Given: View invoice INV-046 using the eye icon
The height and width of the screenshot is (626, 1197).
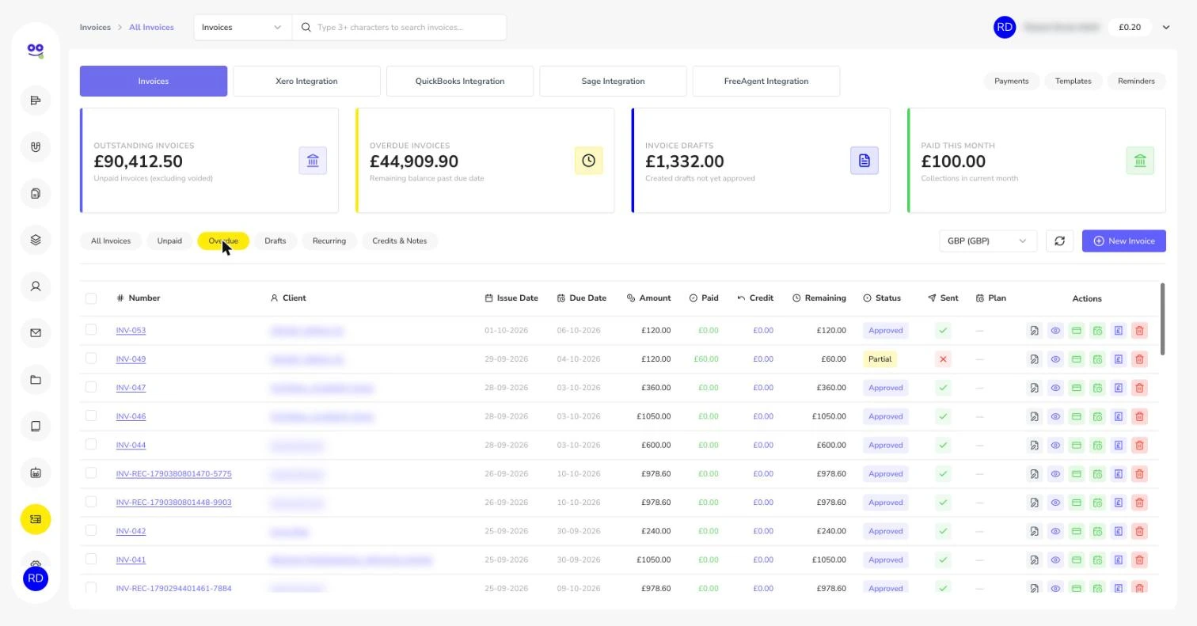Looking at the screenshot, I should (1055, 416).
